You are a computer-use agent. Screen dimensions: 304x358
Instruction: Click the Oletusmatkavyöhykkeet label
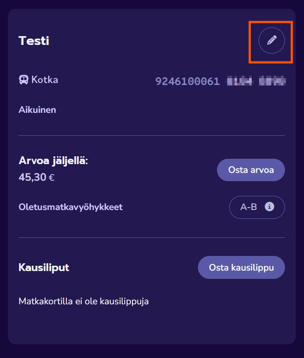point(70,207)
